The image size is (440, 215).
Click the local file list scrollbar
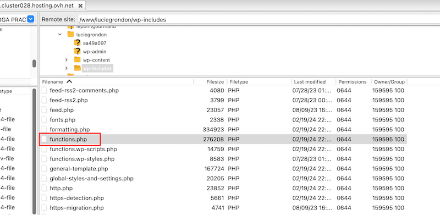tap(34, 152)
